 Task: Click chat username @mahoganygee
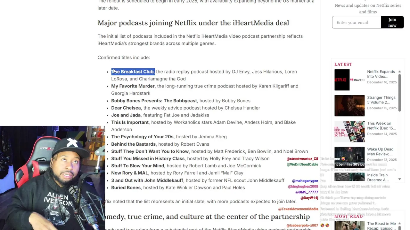305,181
